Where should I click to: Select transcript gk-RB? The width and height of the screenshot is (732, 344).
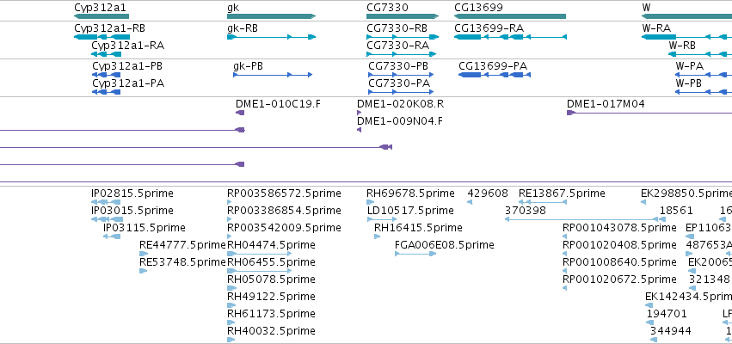(x=271, y=37)
